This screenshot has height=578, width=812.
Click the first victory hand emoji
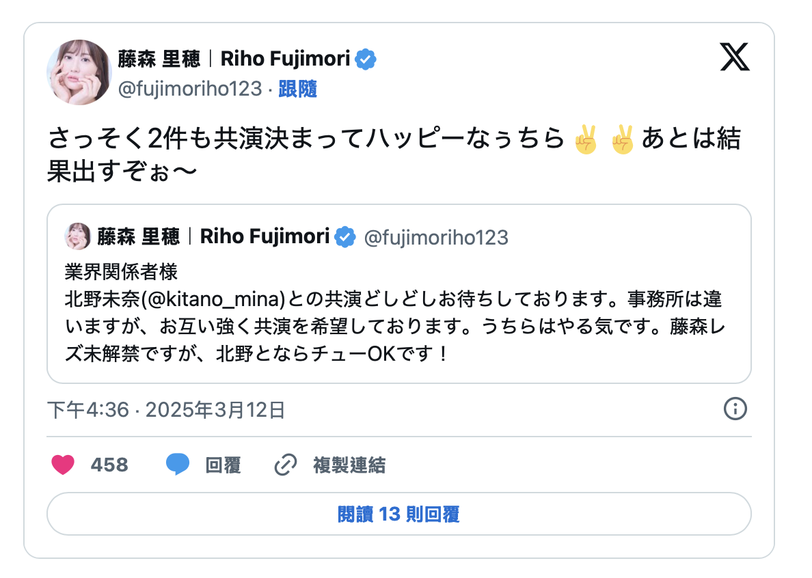coord(587,140)
